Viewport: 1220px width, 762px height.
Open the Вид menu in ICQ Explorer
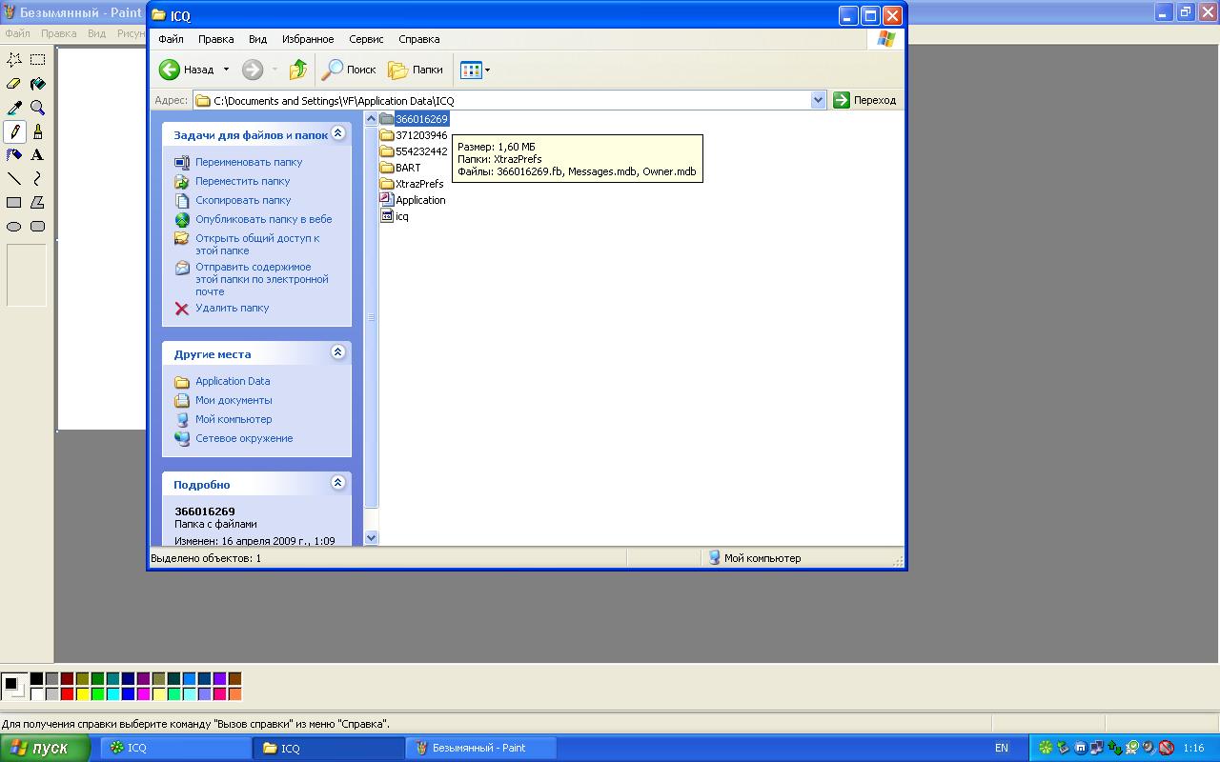257,39
